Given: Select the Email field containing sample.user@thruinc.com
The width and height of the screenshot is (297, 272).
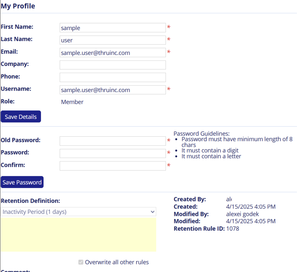Looking at the screenshot, I should tap(112, 53).
